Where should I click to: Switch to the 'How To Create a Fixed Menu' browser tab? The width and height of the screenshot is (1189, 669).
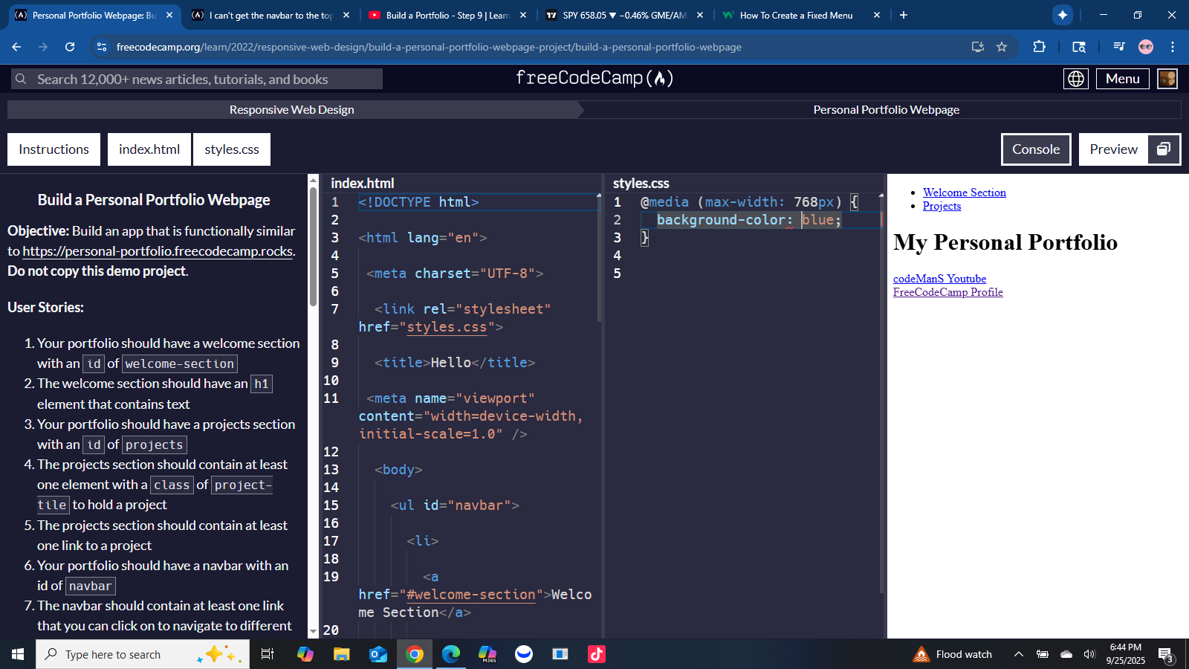[794, 15]
